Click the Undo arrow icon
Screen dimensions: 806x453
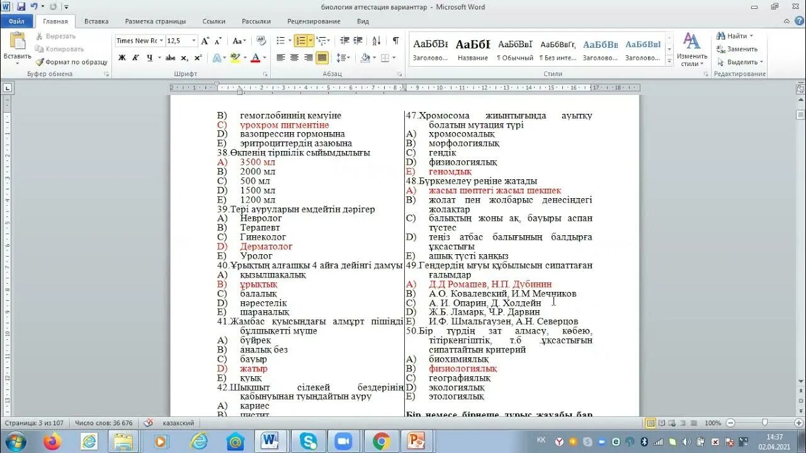[x=33, y=7]
